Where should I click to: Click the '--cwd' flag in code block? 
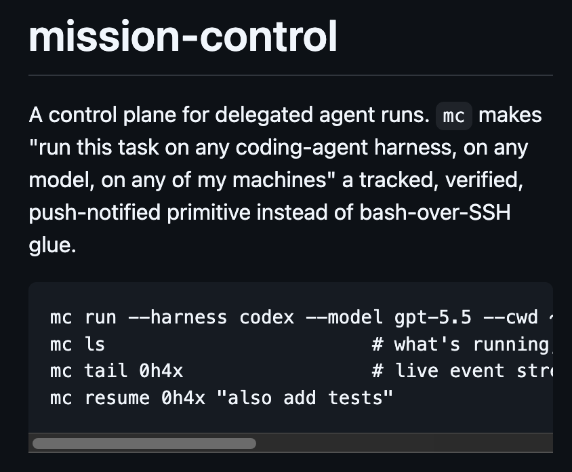pyautogui.click(x=510, y=317)
